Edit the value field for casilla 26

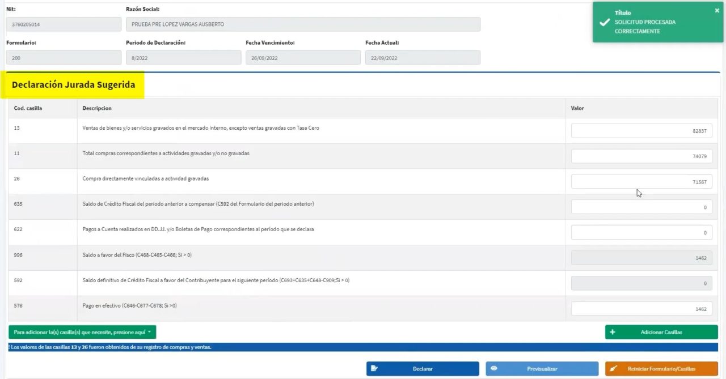pyautogui.click(x=641, y=181)
